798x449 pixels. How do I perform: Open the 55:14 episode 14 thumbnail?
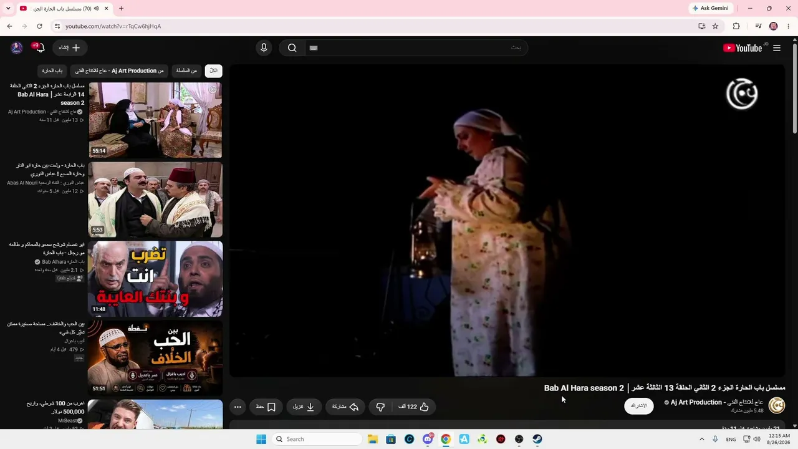(155, 120)
